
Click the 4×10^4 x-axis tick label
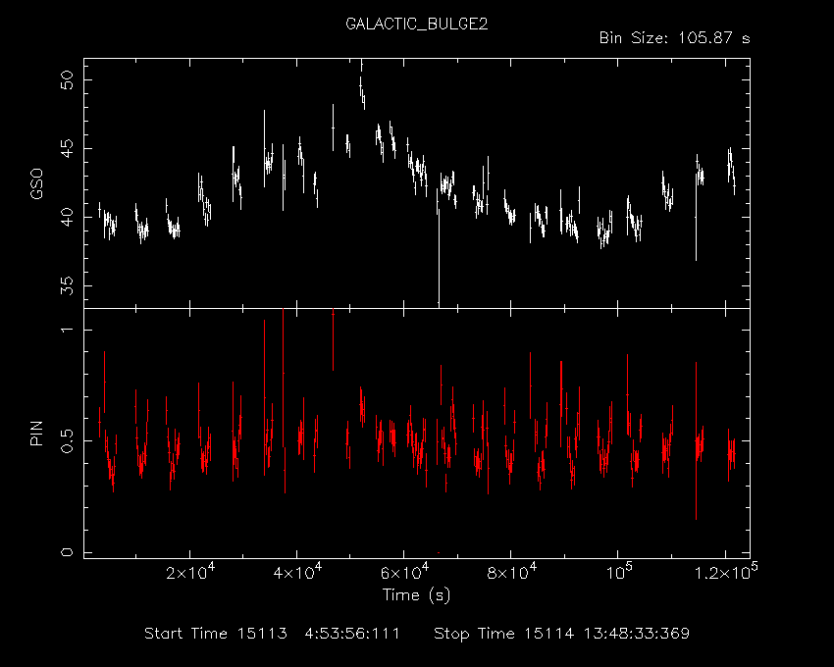(x=296, y=572)
